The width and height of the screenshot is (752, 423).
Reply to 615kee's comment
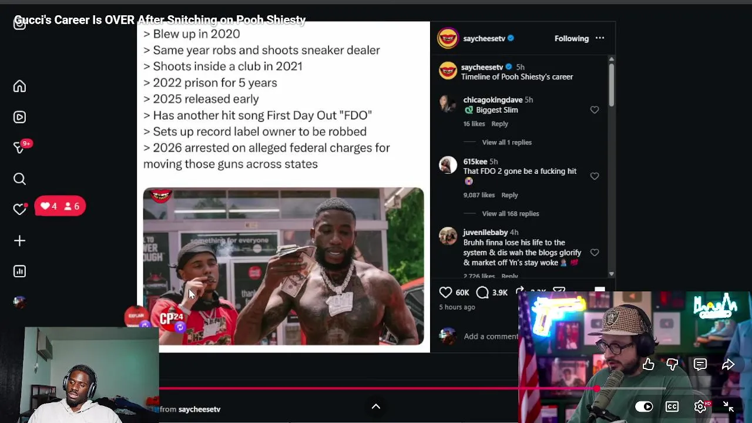[509, 195]
